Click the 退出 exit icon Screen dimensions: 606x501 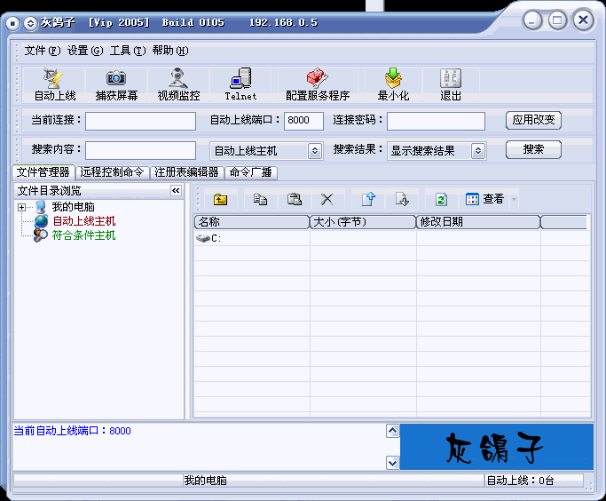pyautogui.click(x=451, y=79)
